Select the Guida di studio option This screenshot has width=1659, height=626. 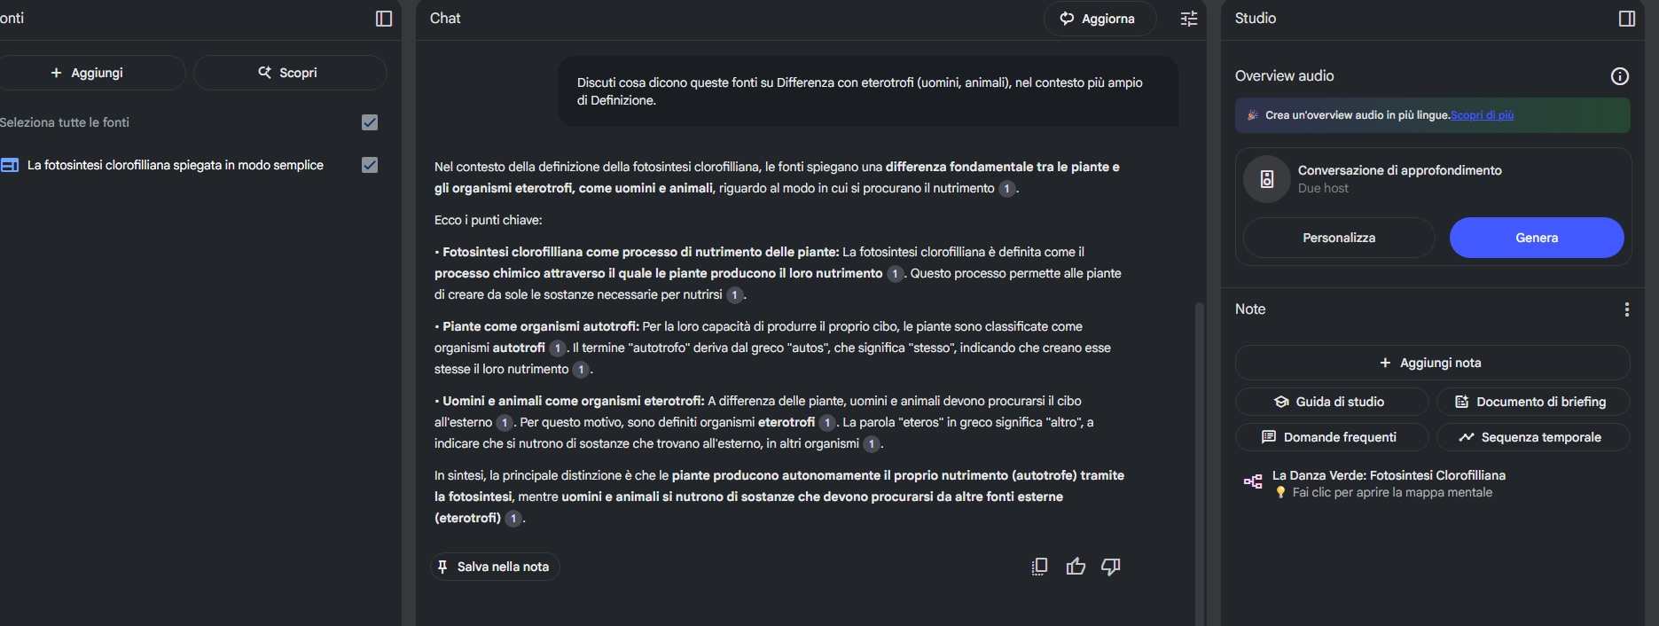pos(1332,402)
